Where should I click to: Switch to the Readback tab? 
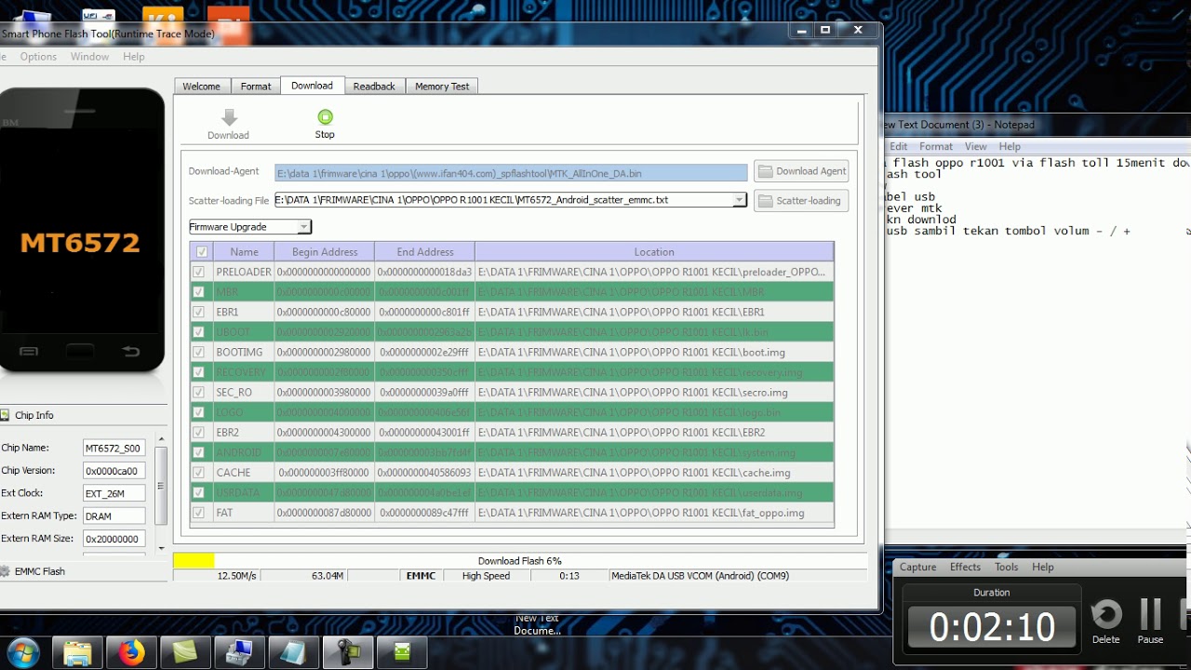click(x=374, y=87)
